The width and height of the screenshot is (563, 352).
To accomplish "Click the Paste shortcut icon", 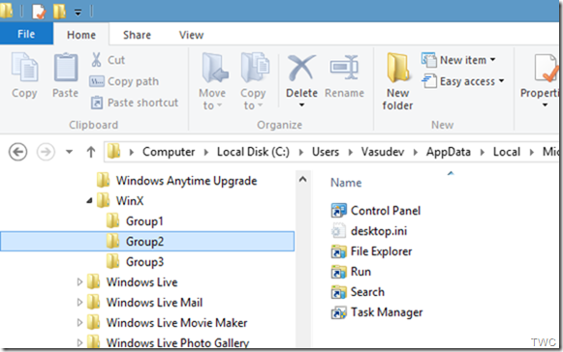I will coord(97,103).
